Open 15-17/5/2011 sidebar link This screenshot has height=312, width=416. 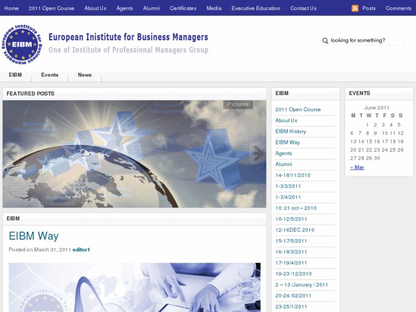pos(291,241)
